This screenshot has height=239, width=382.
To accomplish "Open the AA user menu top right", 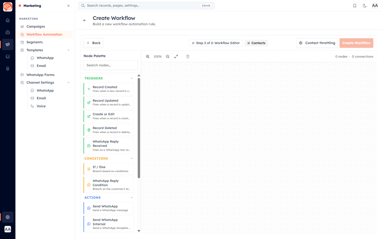I will pos(375,6).
